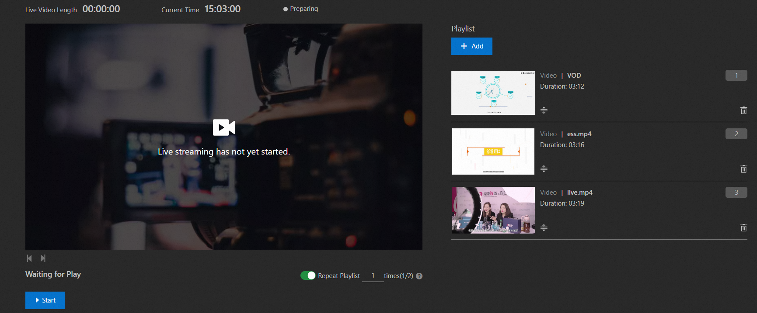
Task: Click the 'Duration: 03:19' text
Action: (562, 203)
